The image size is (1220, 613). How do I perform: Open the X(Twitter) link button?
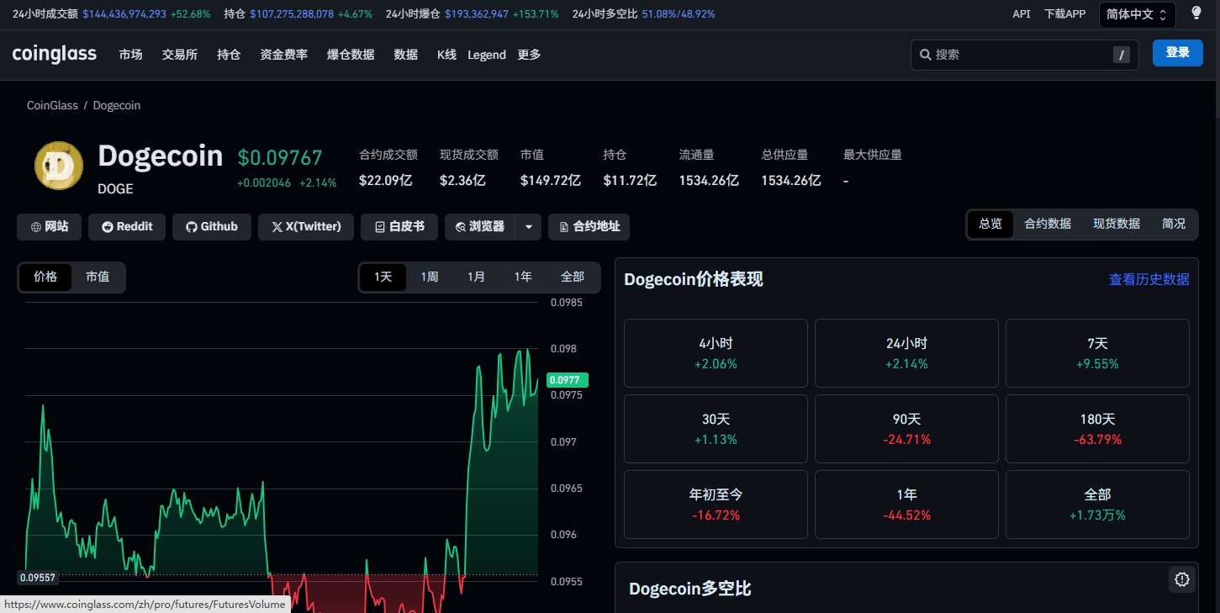point(306,227)
